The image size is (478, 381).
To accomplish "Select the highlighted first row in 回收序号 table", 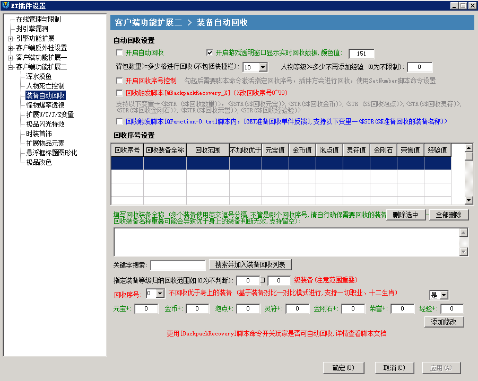I will [281, 163].
